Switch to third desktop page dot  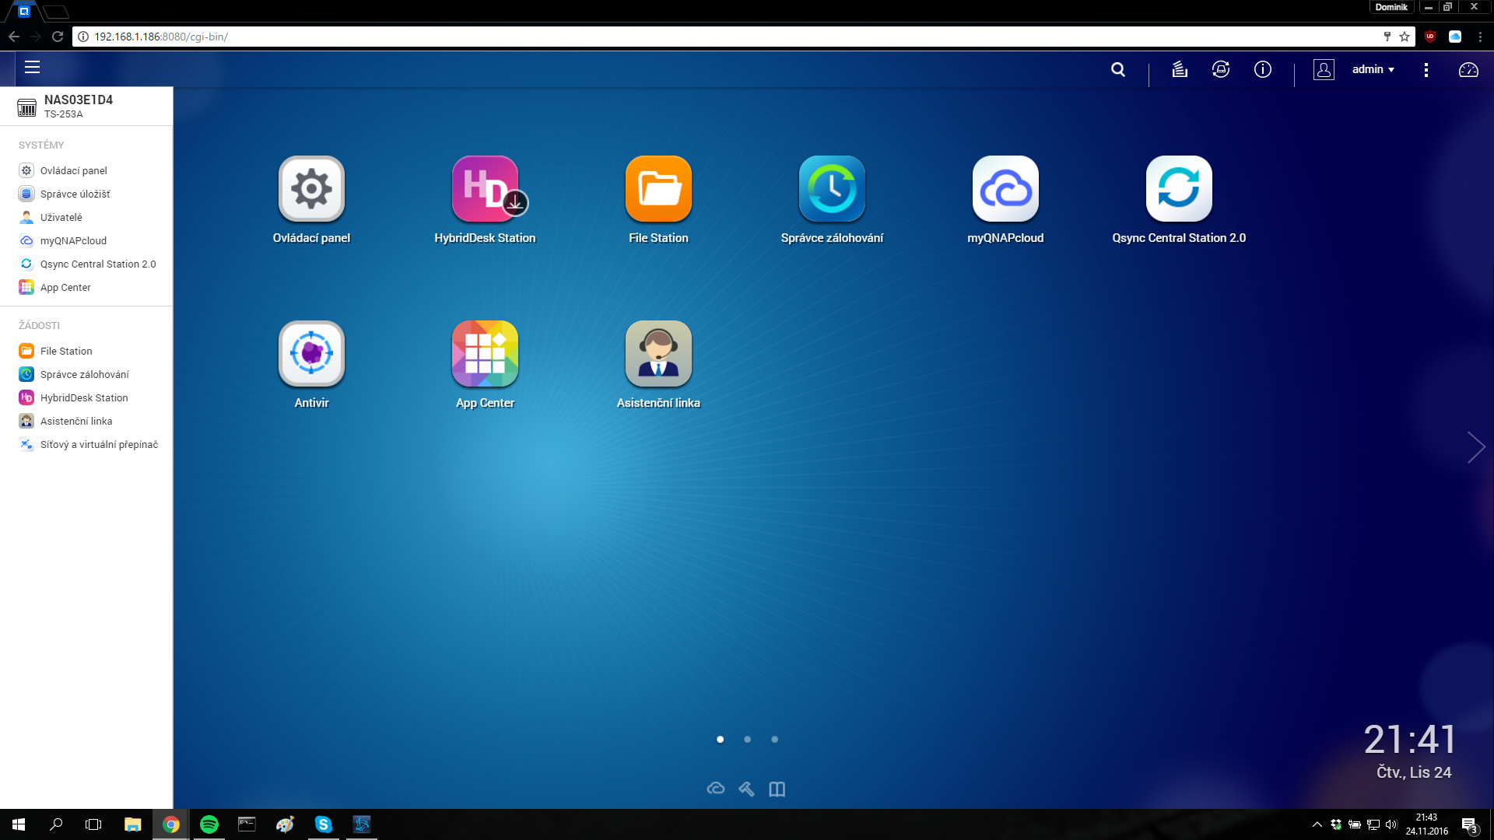point(774,740)
